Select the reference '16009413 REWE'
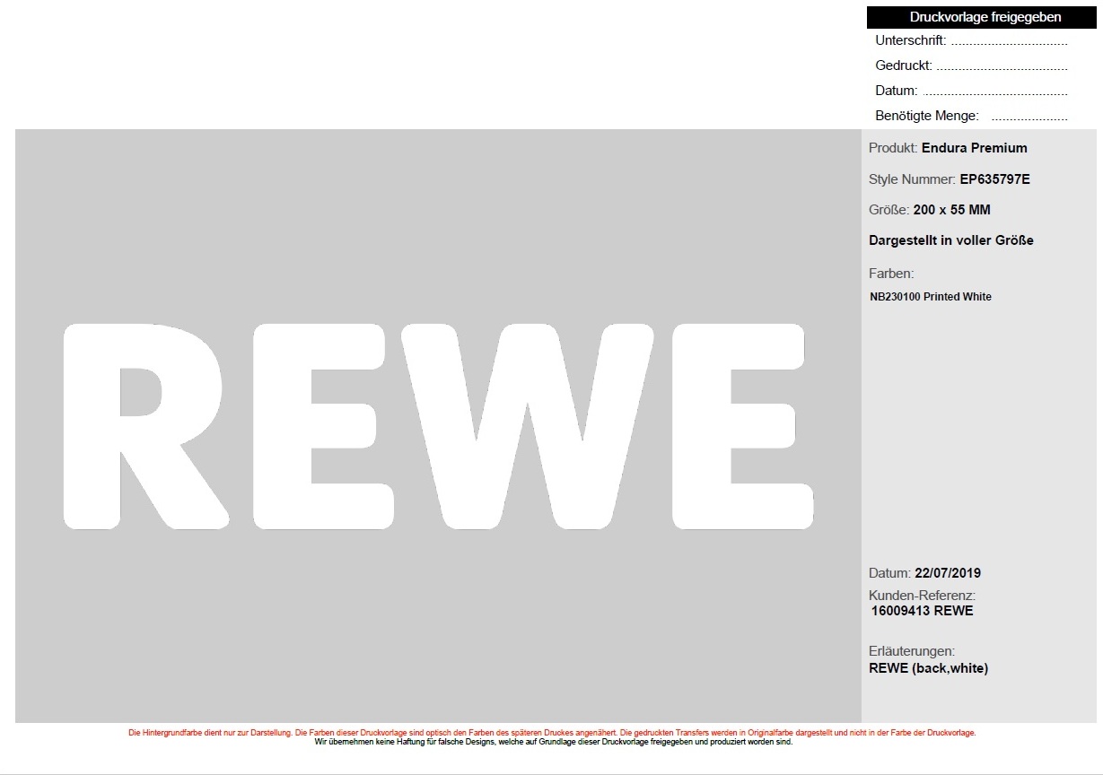Image resolution: width=1103 pixels, height=775 pixels. pyautogui.click(x=923, y=611)
